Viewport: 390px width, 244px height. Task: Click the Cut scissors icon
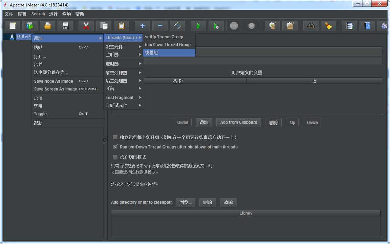click(x=86, y=26)
